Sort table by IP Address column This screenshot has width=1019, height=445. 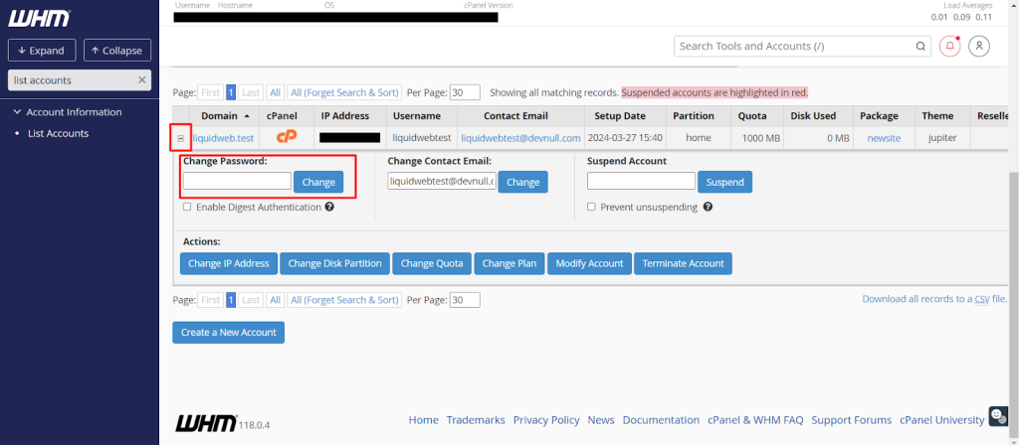[x=345, y=116]
